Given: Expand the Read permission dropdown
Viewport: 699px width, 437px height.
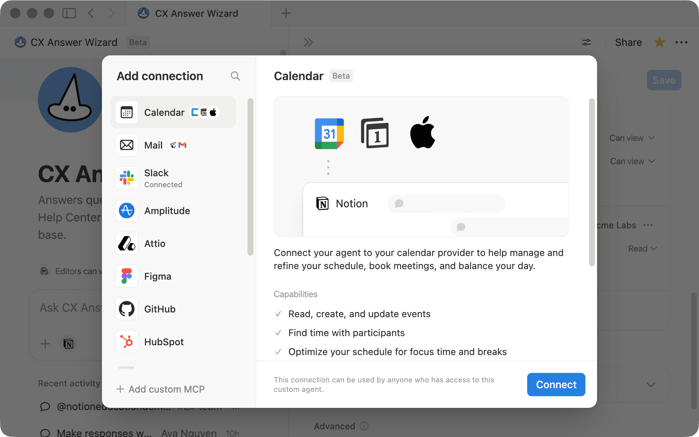Looking at the screenshot, I should coord(642,249).
